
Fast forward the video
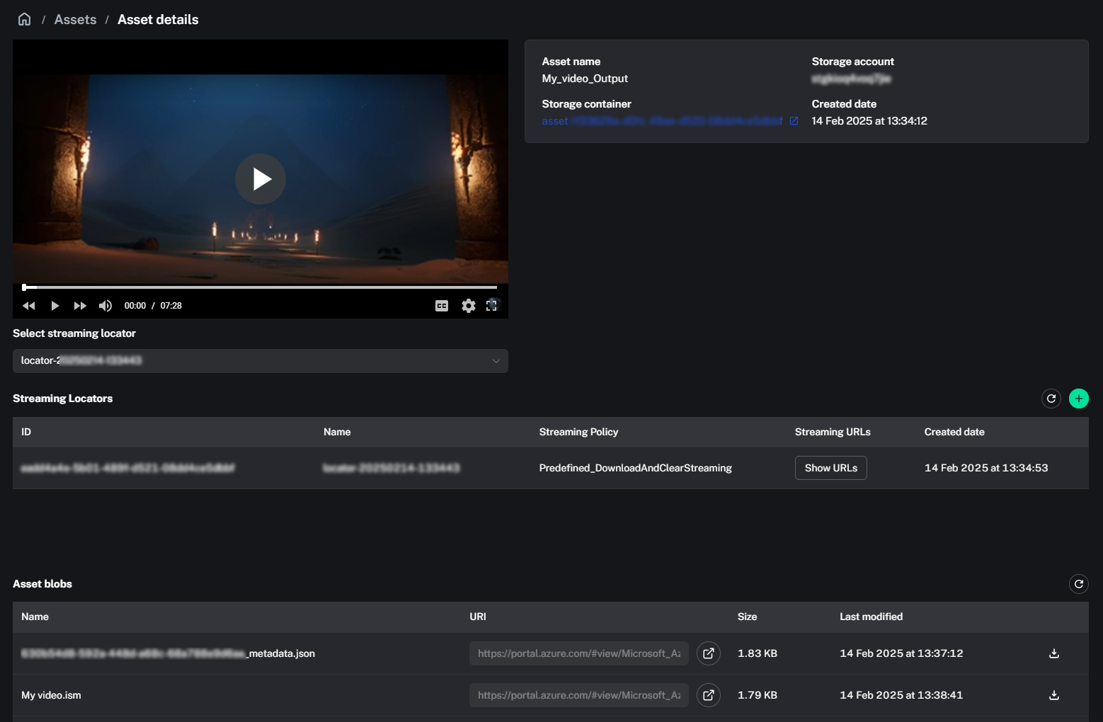click(80, 306)
